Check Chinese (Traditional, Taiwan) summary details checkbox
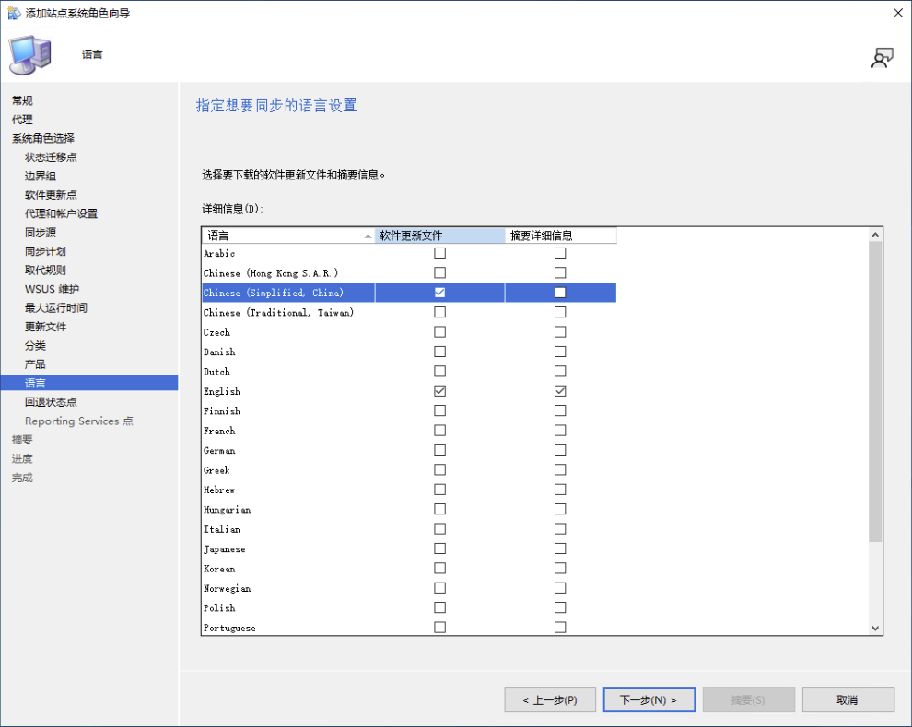The width and height of the screenshot is (912, 727). [560, 312]
